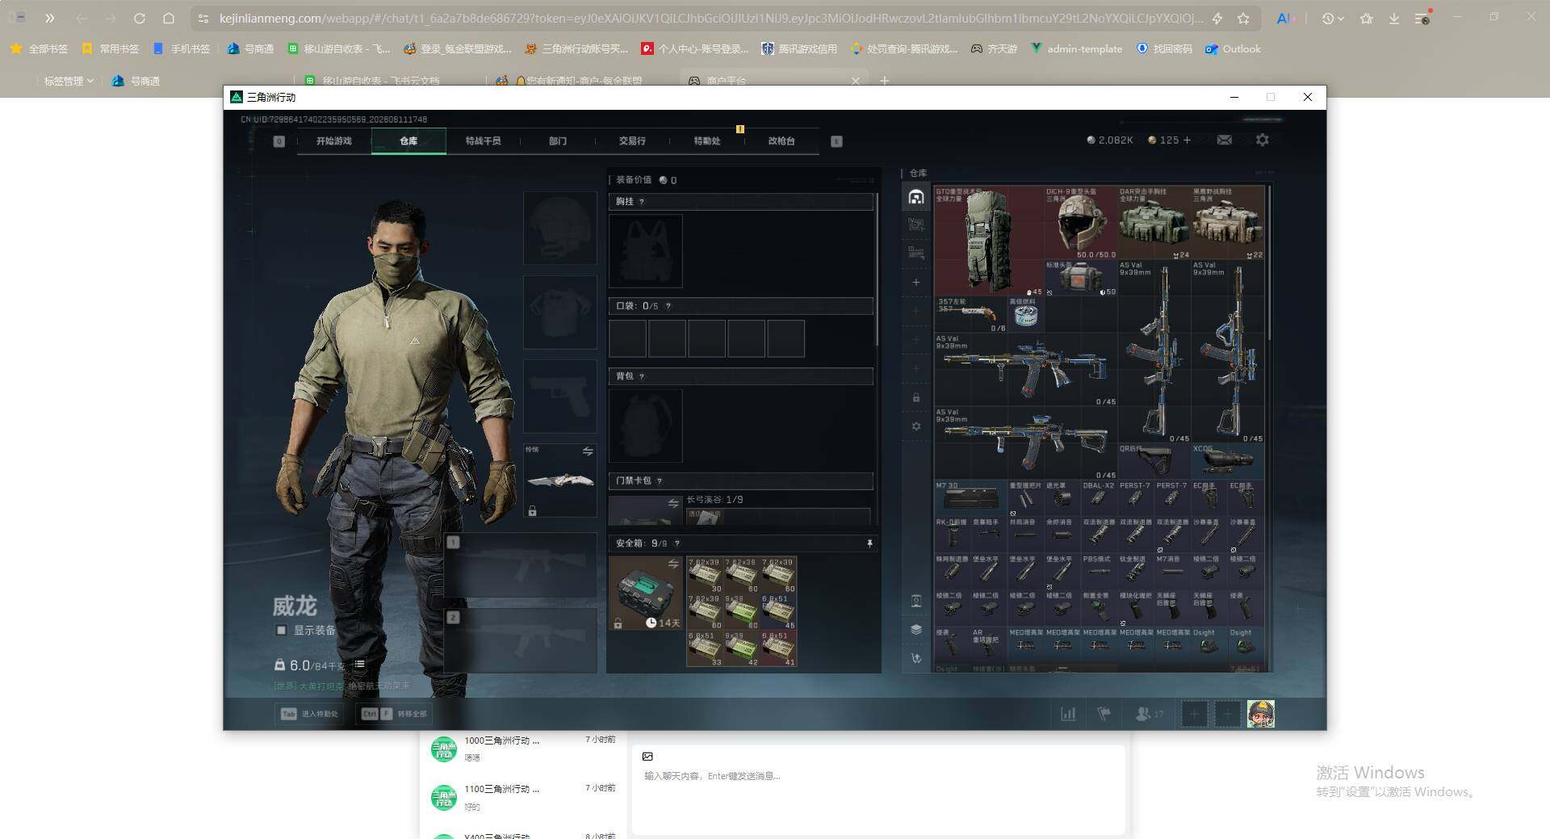Open the 找回密码 bookmark
Image resolution: width=1550 pixels, height=839 pixels.
(x=1164, y=48)
